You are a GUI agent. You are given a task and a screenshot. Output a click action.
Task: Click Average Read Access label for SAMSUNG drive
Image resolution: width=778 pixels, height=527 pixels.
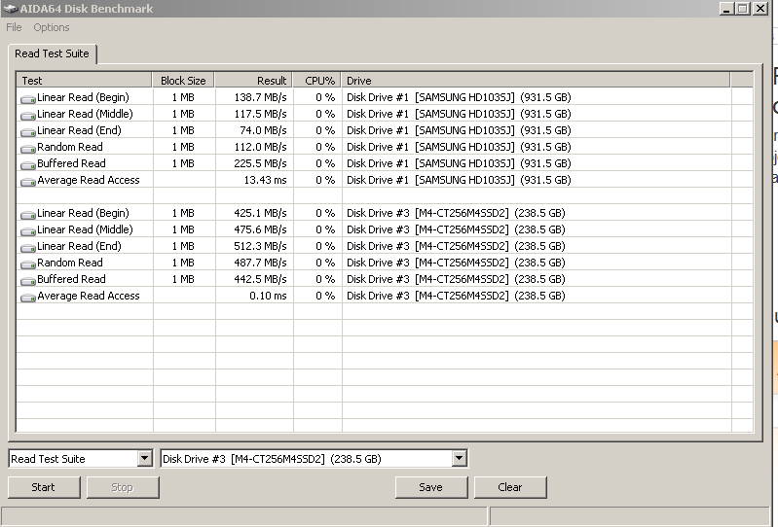[x=89, y=180]
